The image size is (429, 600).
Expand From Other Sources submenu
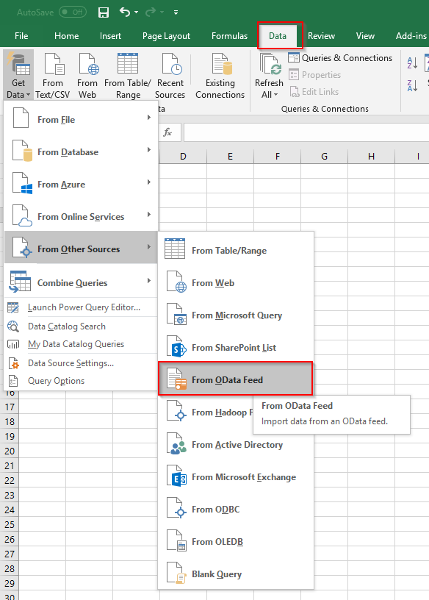pos(81,249)
